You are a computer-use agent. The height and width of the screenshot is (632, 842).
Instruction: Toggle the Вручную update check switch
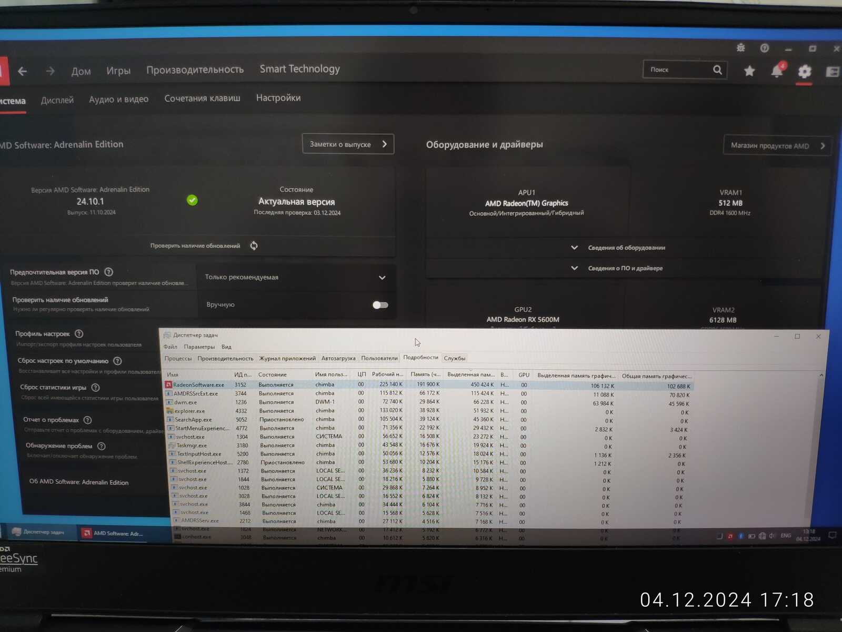tap(380, 305)
